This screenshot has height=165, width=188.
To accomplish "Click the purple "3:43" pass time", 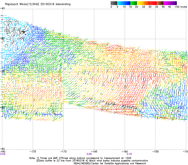I will pyautogui.click(x=3, y=154).
